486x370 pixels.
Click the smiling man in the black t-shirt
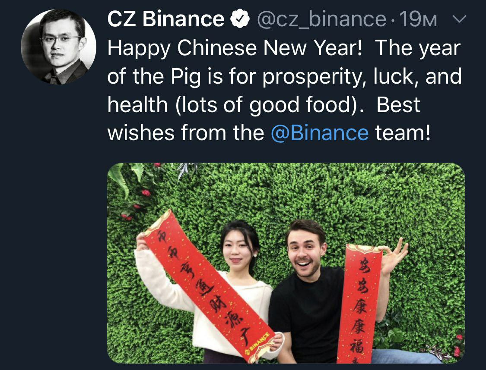click(x=310, y=294)
